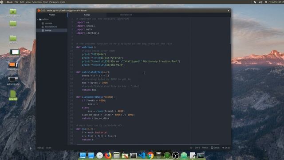Viewport: 284px width, 160px height.
Task: Open the View menu
Action: pos(28,2)
